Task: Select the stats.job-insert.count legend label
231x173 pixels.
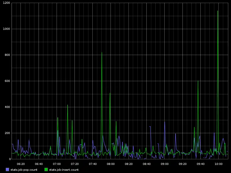Action: click(x=64, y=170)
